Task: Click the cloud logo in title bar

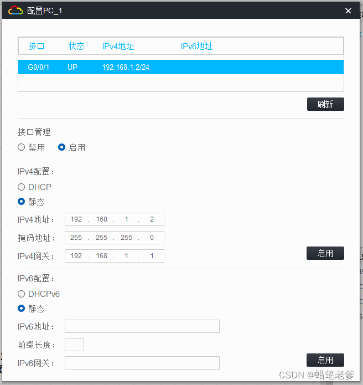Action: click(15, 11)
